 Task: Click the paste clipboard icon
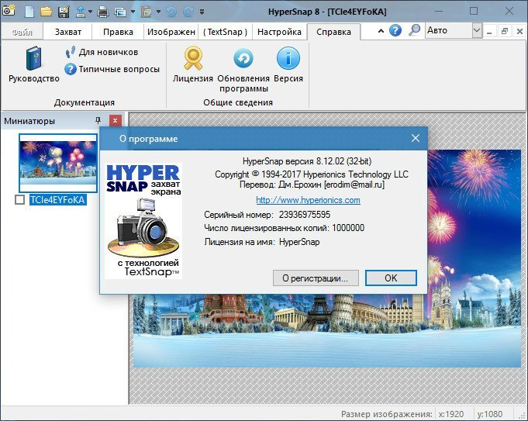(146, 12)
